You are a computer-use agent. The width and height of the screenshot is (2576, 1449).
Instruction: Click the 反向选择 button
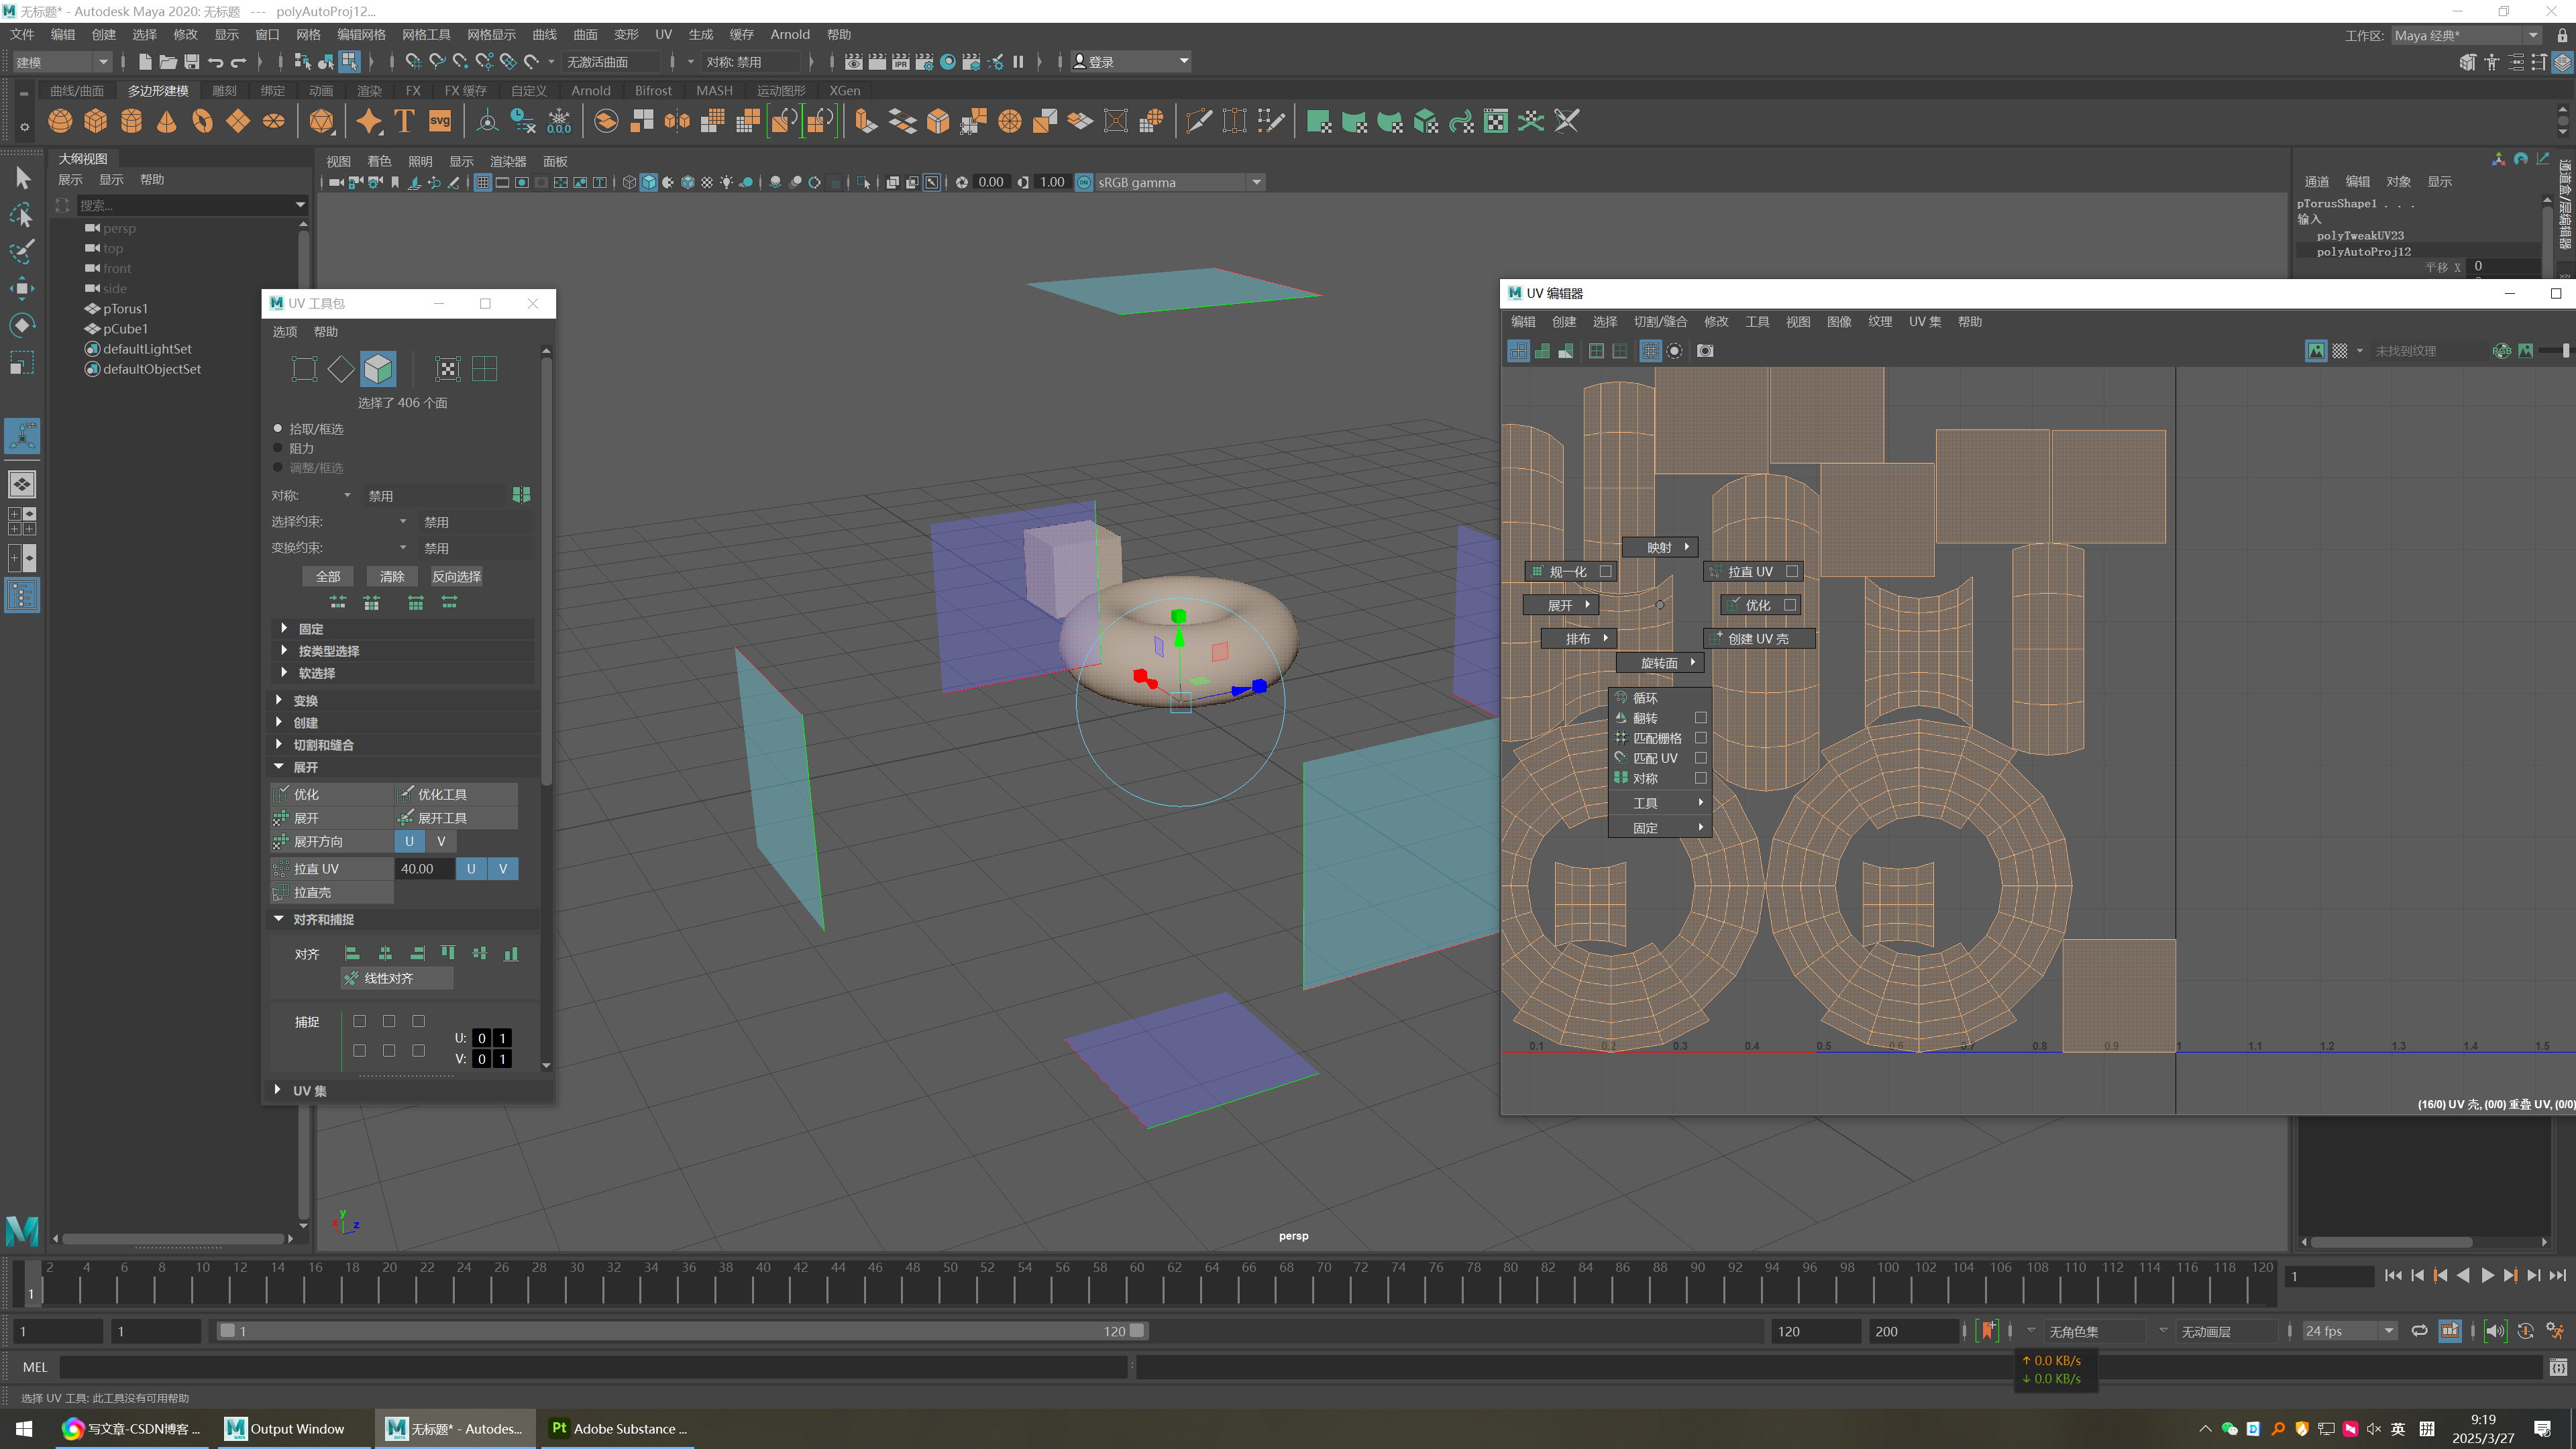pos(456,576)
